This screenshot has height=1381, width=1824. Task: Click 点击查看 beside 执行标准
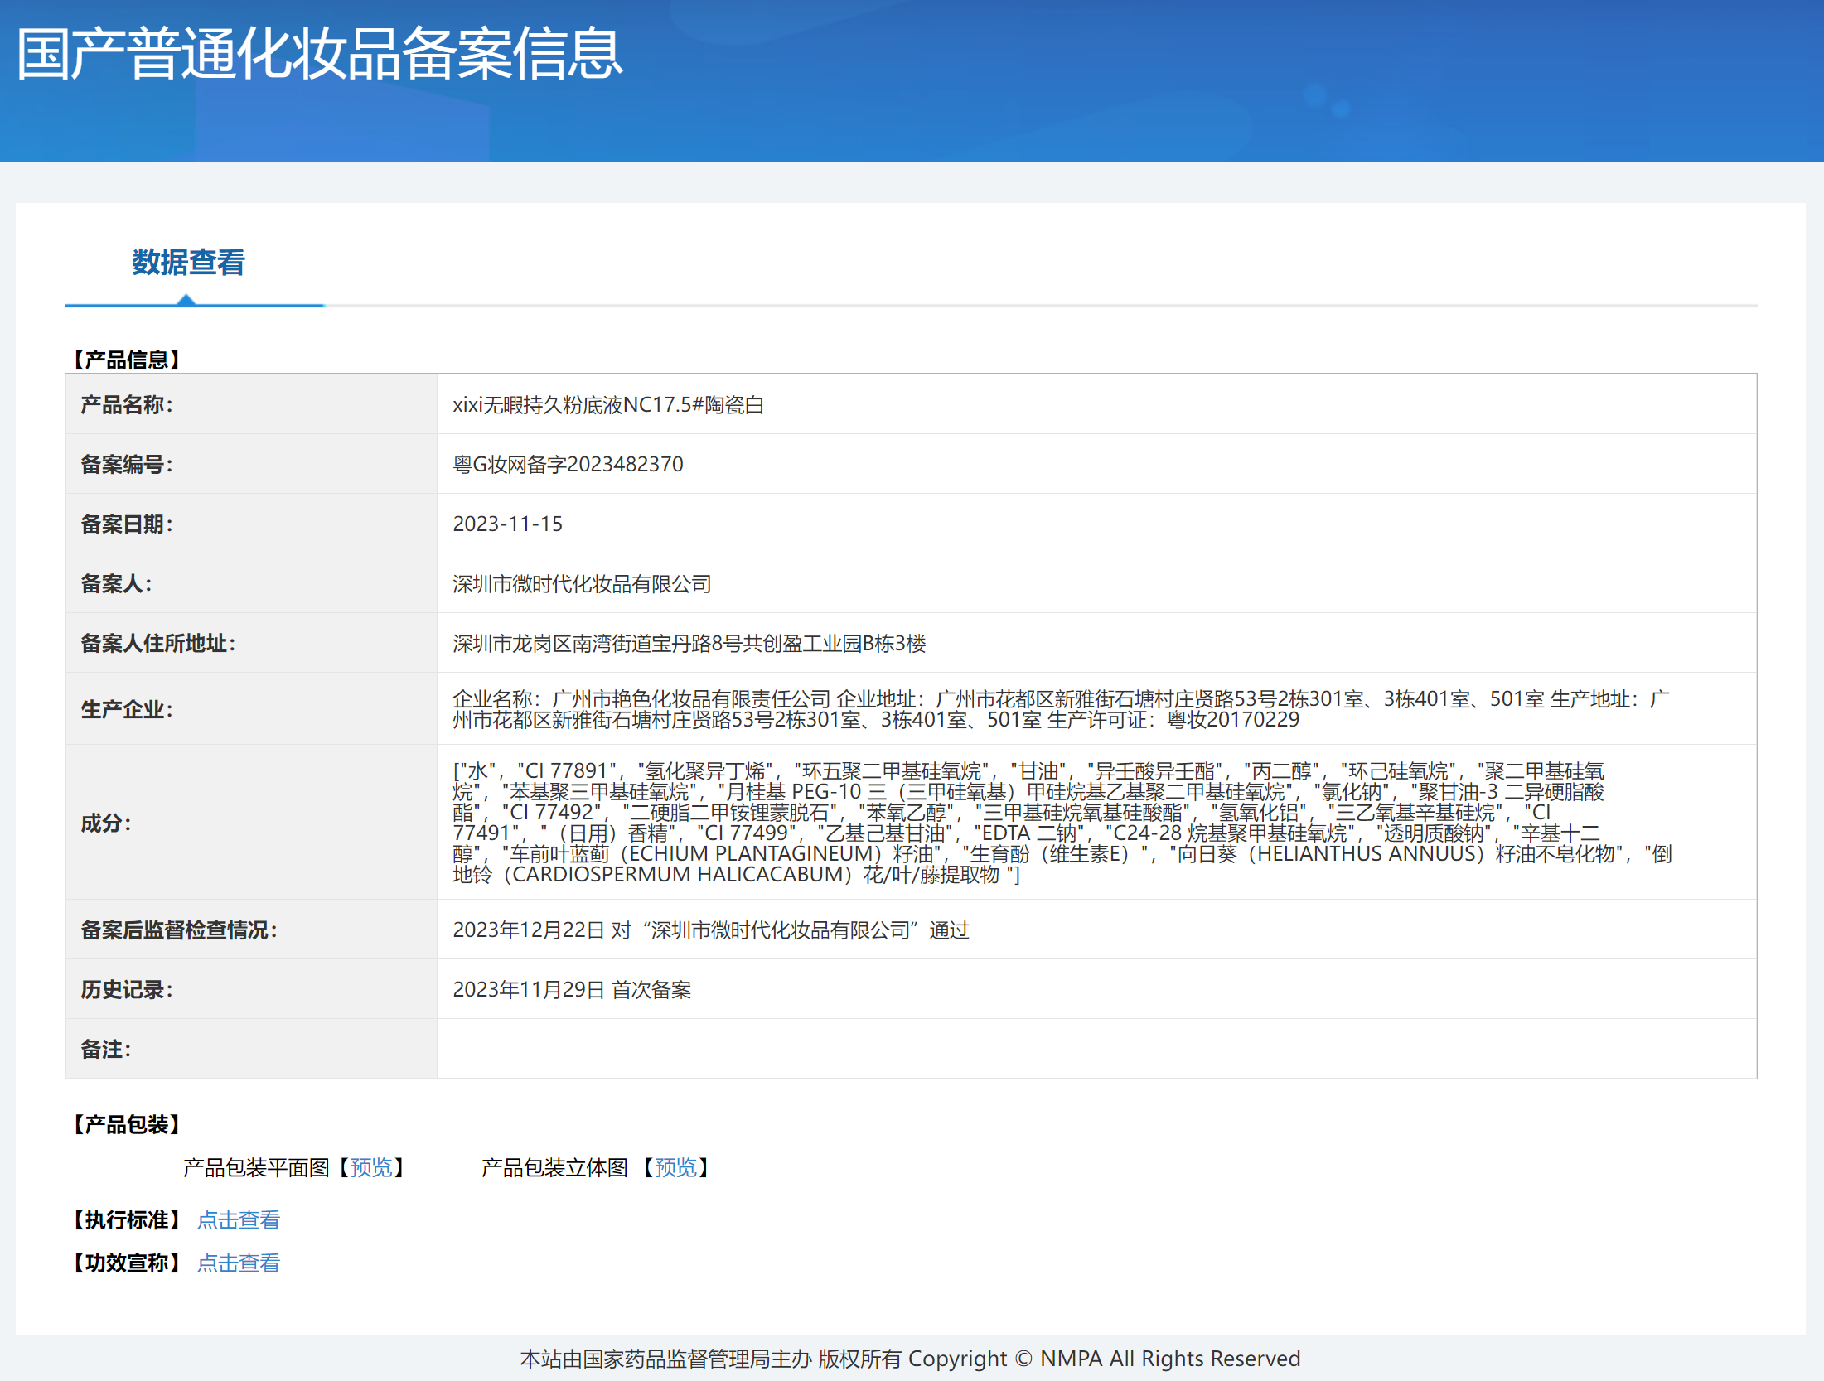click(x=239, y=1219)
